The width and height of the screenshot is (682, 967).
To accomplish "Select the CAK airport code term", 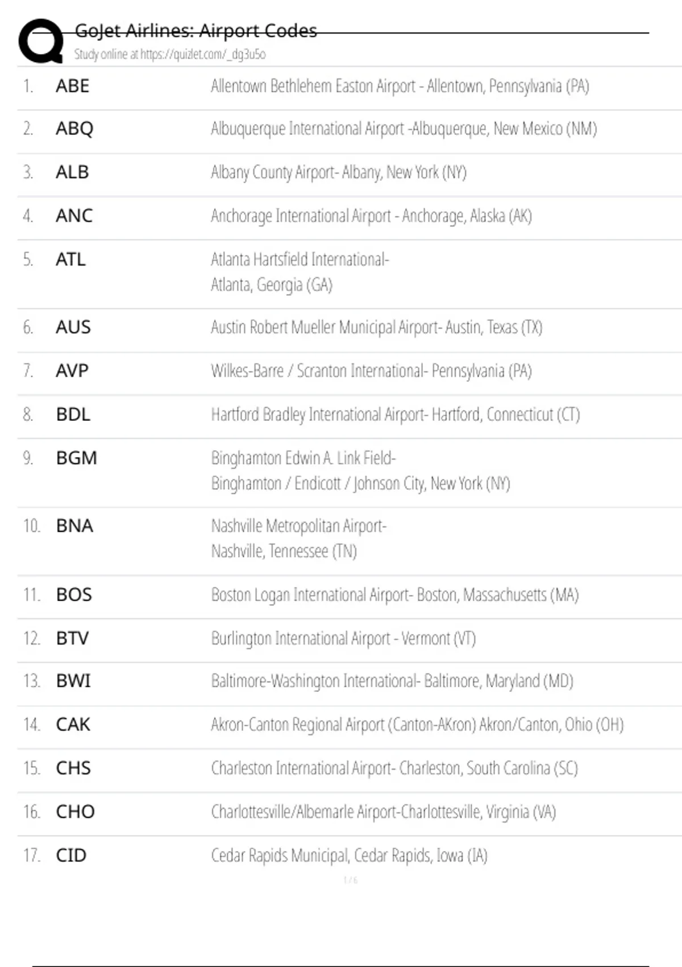I will [73, 725].
